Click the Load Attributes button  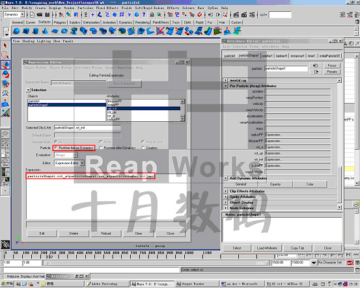coord(267,248)
